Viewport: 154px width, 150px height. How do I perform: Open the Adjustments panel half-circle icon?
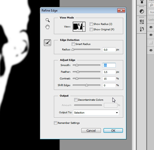click(141, 12)
